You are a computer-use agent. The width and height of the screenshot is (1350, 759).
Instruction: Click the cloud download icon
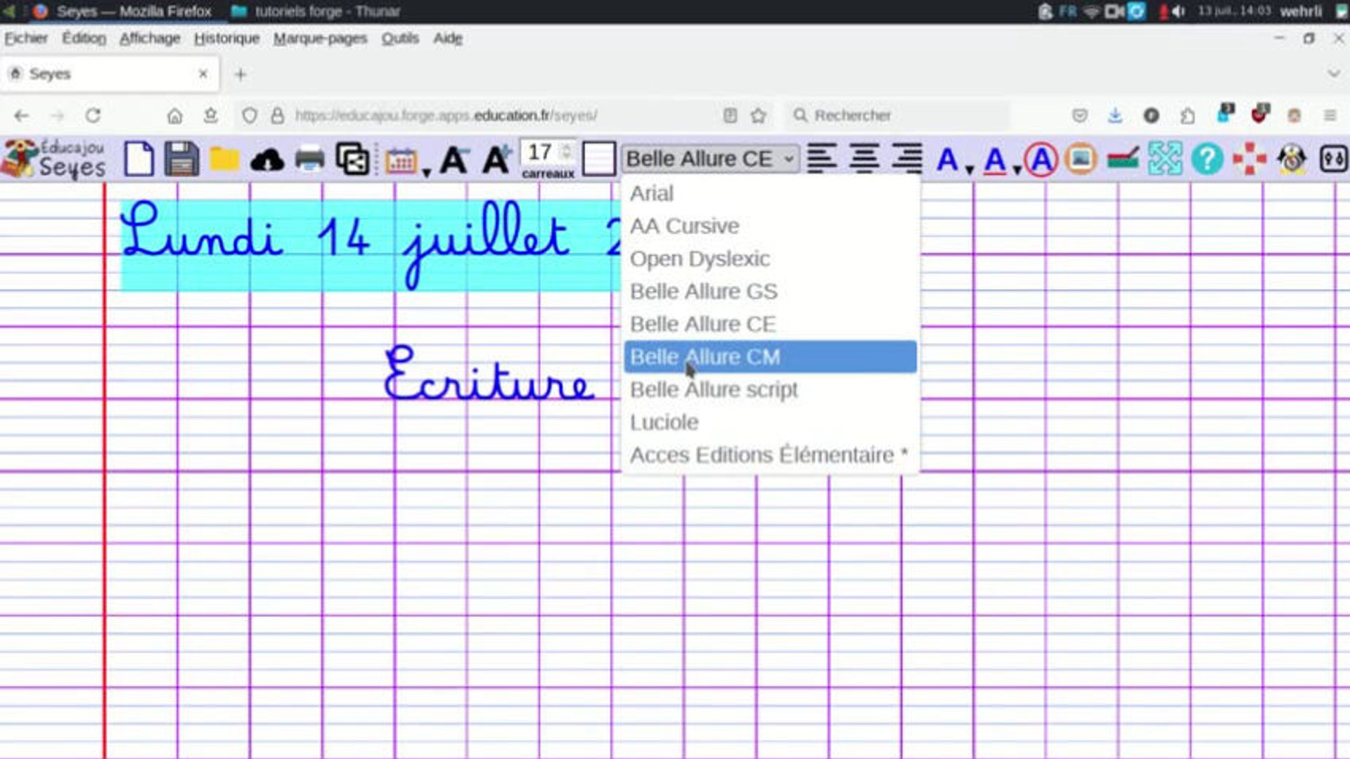tap(267, 160)
